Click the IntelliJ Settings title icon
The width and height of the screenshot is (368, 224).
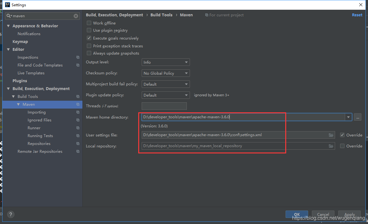(x=8, y=5)
